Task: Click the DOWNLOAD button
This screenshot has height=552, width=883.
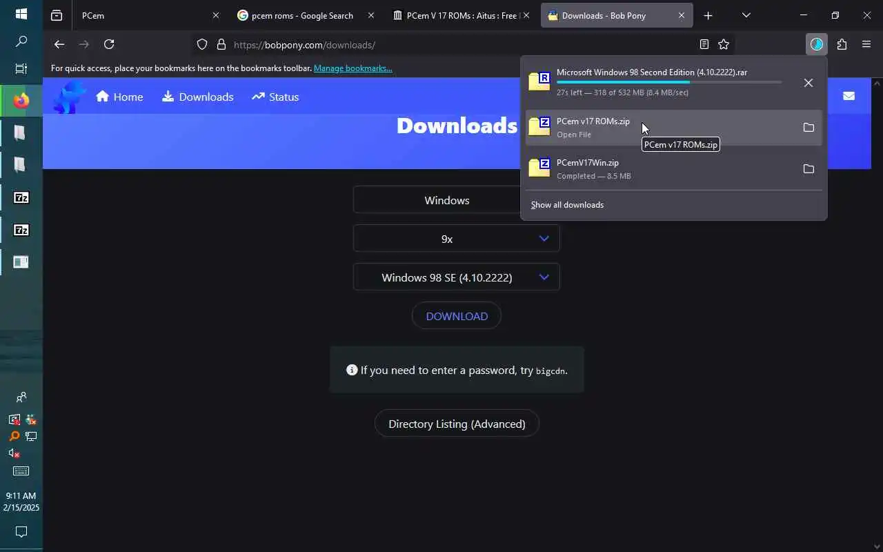Action: 456,316
